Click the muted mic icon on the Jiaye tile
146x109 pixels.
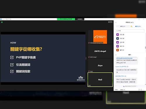89,71
